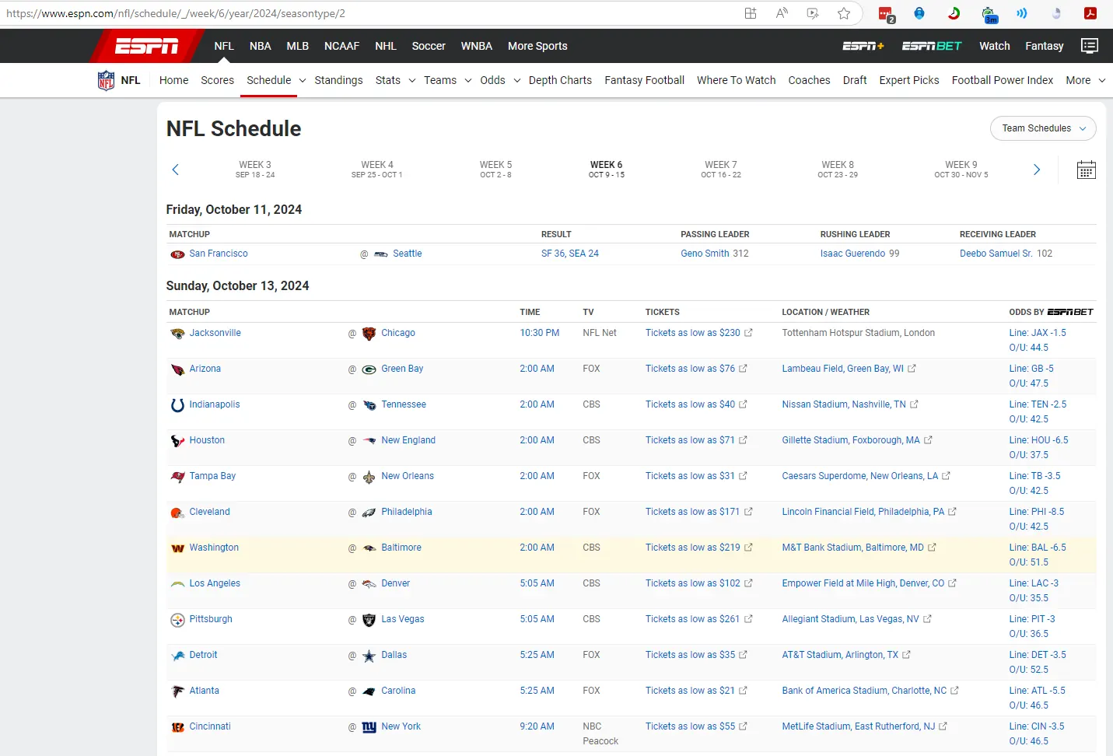
Task: Open the Watch link in header
Action: [x=994, y=46]
